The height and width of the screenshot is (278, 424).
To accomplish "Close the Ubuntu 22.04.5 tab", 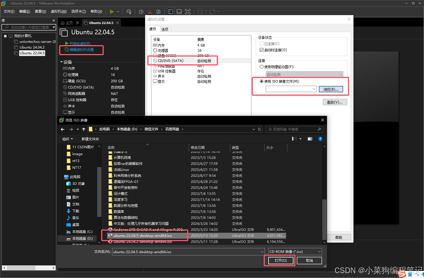I will coord(117,23).
